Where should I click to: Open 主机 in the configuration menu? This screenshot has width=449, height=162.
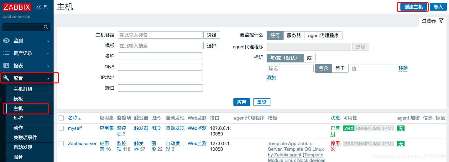pos(30,108)
